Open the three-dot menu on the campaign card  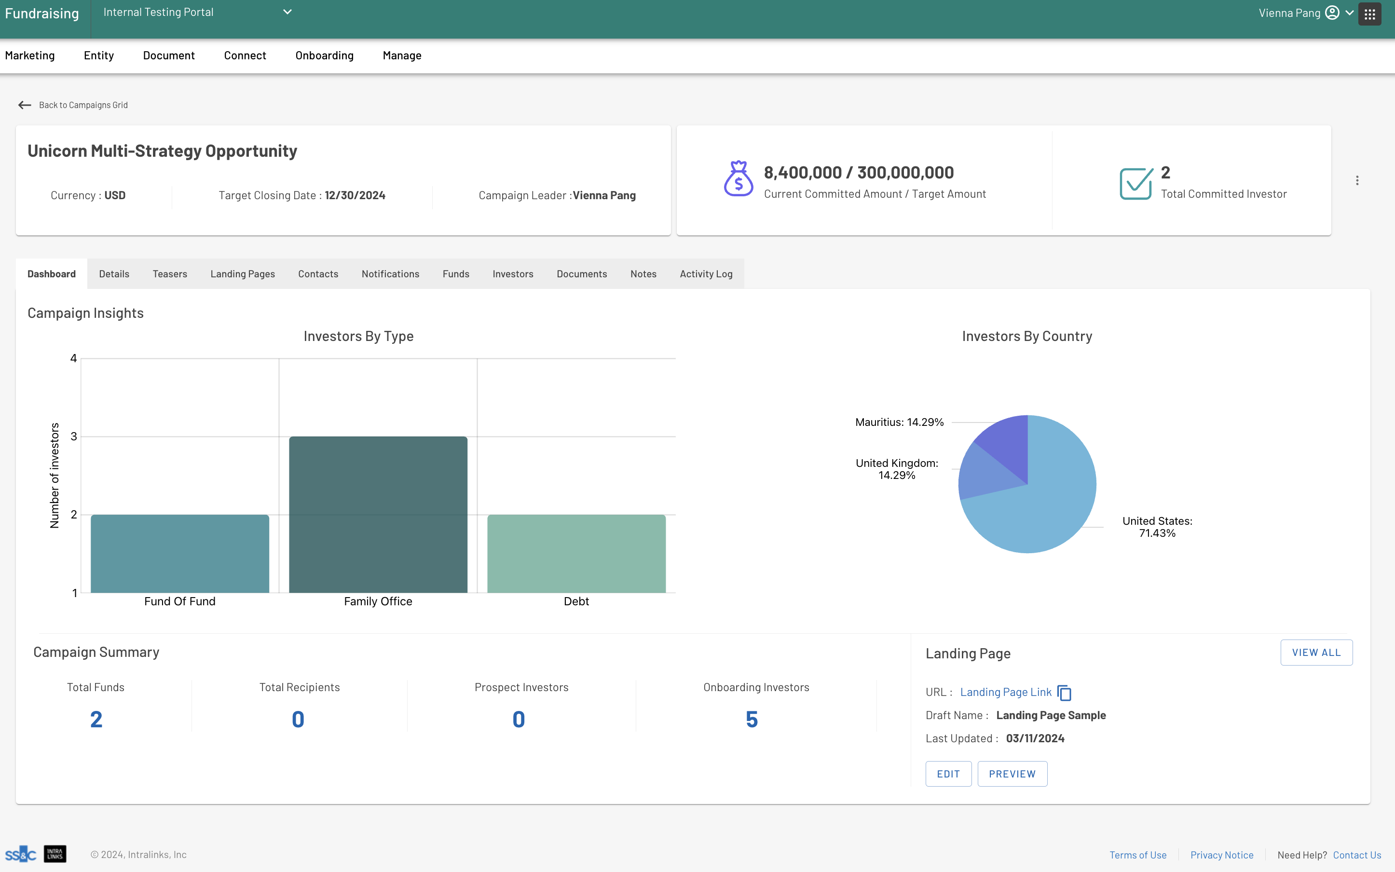click(1357, 180)
